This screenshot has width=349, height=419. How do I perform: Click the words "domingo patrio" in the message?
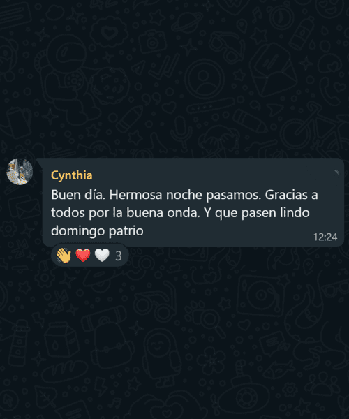[x=97, y=231]
